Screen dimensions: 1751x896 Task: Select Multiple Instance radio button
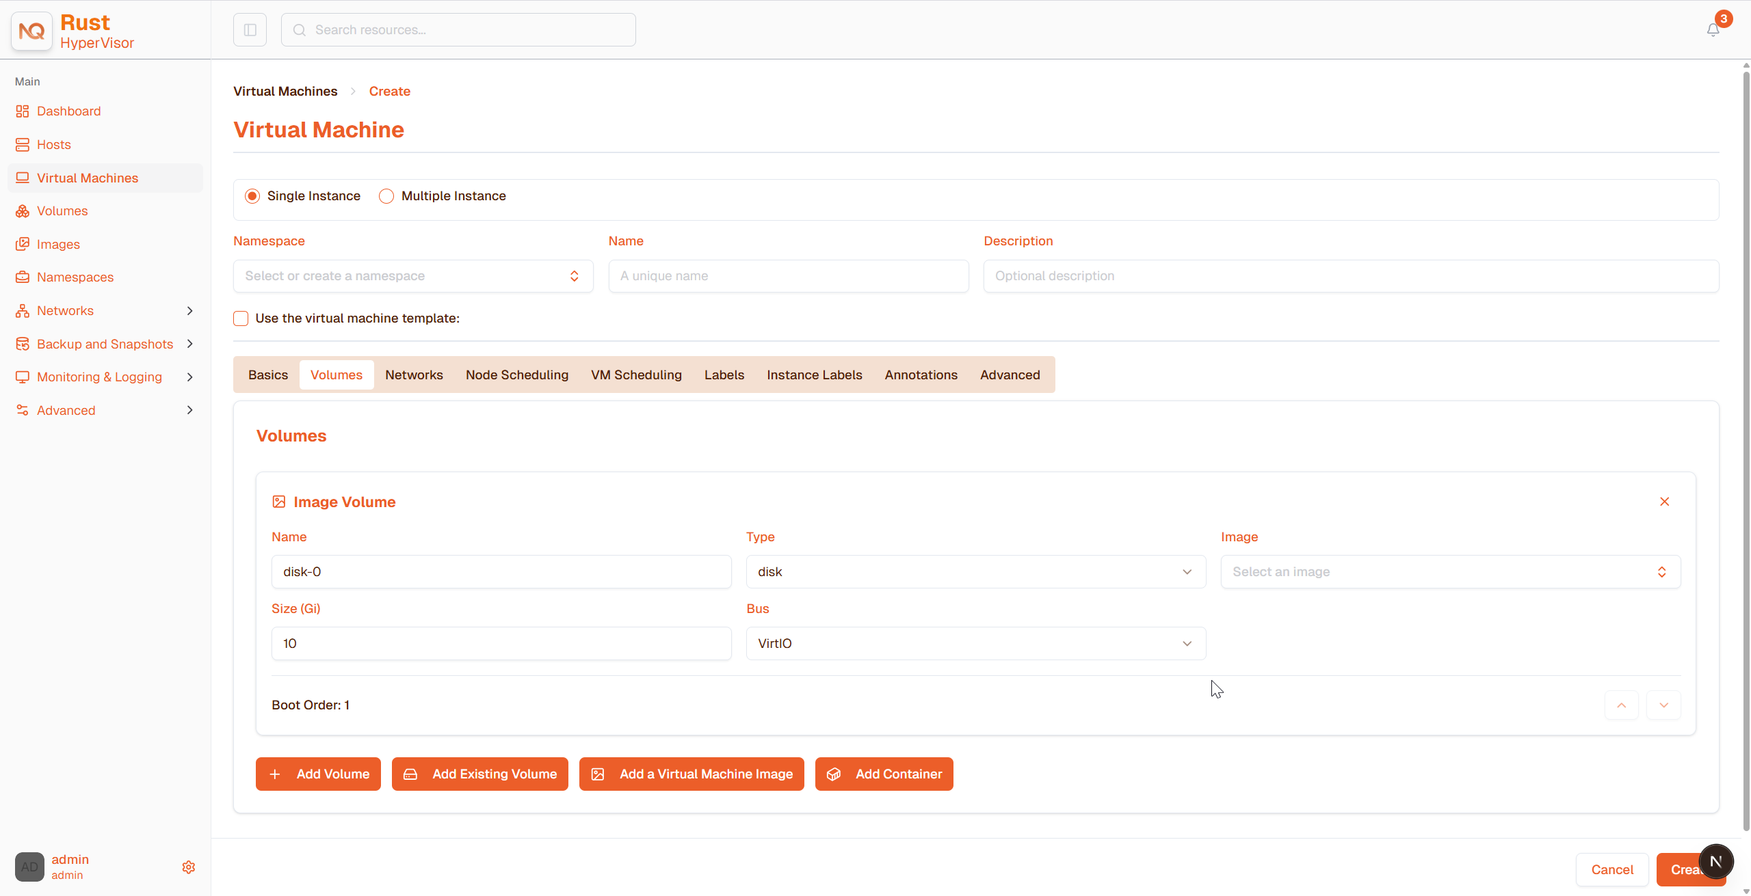tap(386, 196)
